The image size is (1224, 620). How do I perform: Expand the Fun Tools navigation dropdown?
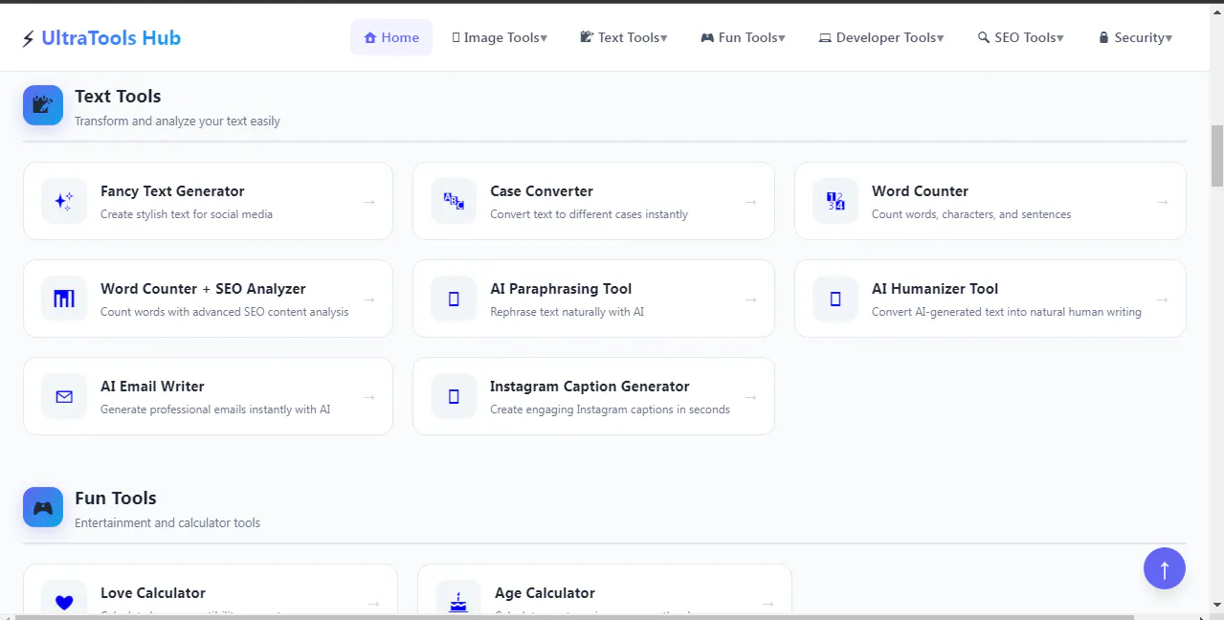tap(743, 37)
